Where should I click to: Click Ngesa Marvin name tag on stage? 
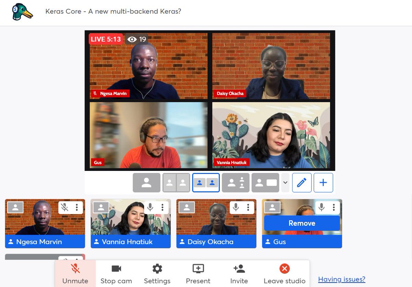coord(110,93)
